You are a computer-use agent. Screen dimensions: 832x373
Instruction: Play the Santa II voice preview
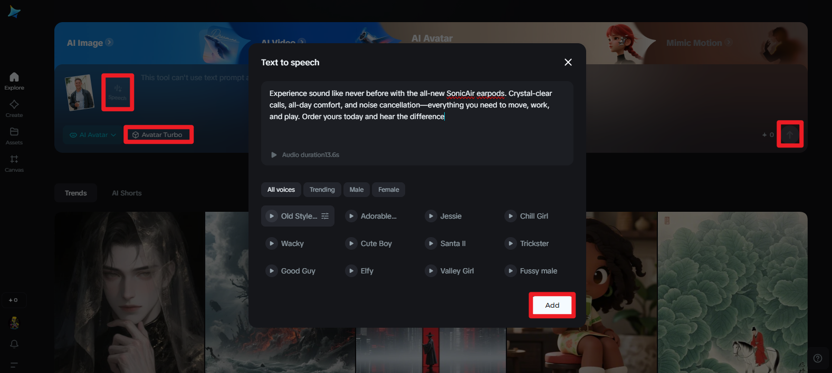[x=431, y=243]
